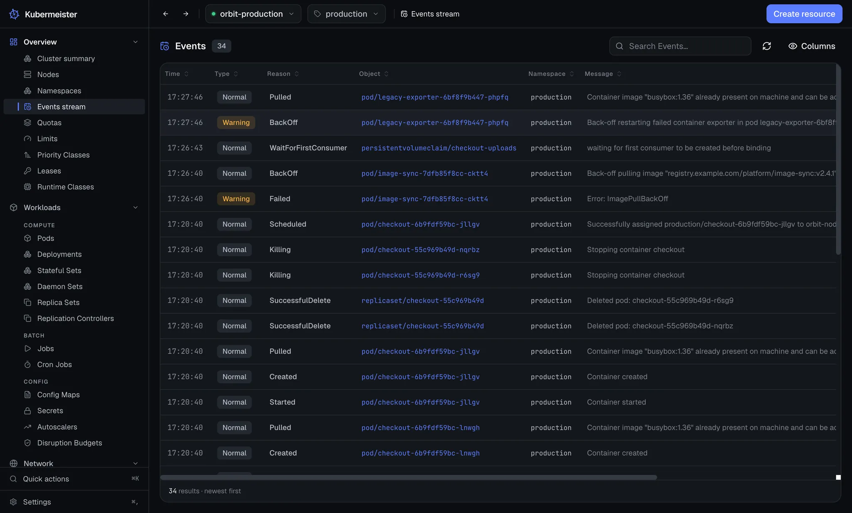Toggle the Columns visibility menu
852x513 pixels.
point(812,46)
